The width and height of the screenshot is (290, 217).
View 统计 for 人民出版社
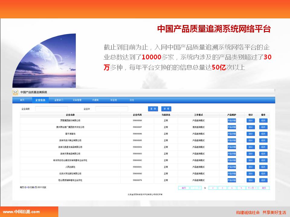coord(251,167)
